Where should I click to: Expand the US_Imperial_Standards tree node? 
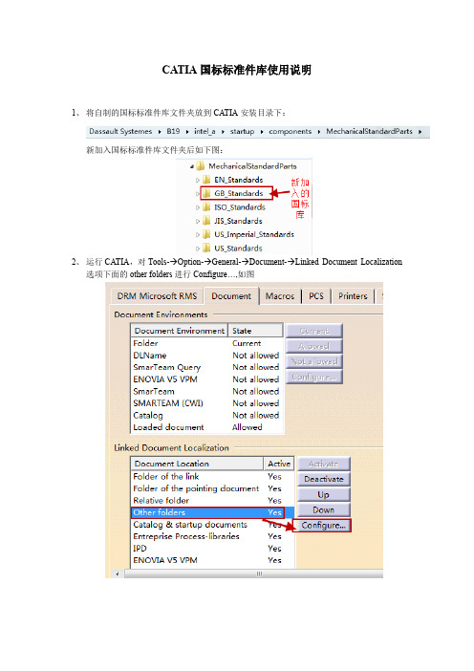point(198,235)
